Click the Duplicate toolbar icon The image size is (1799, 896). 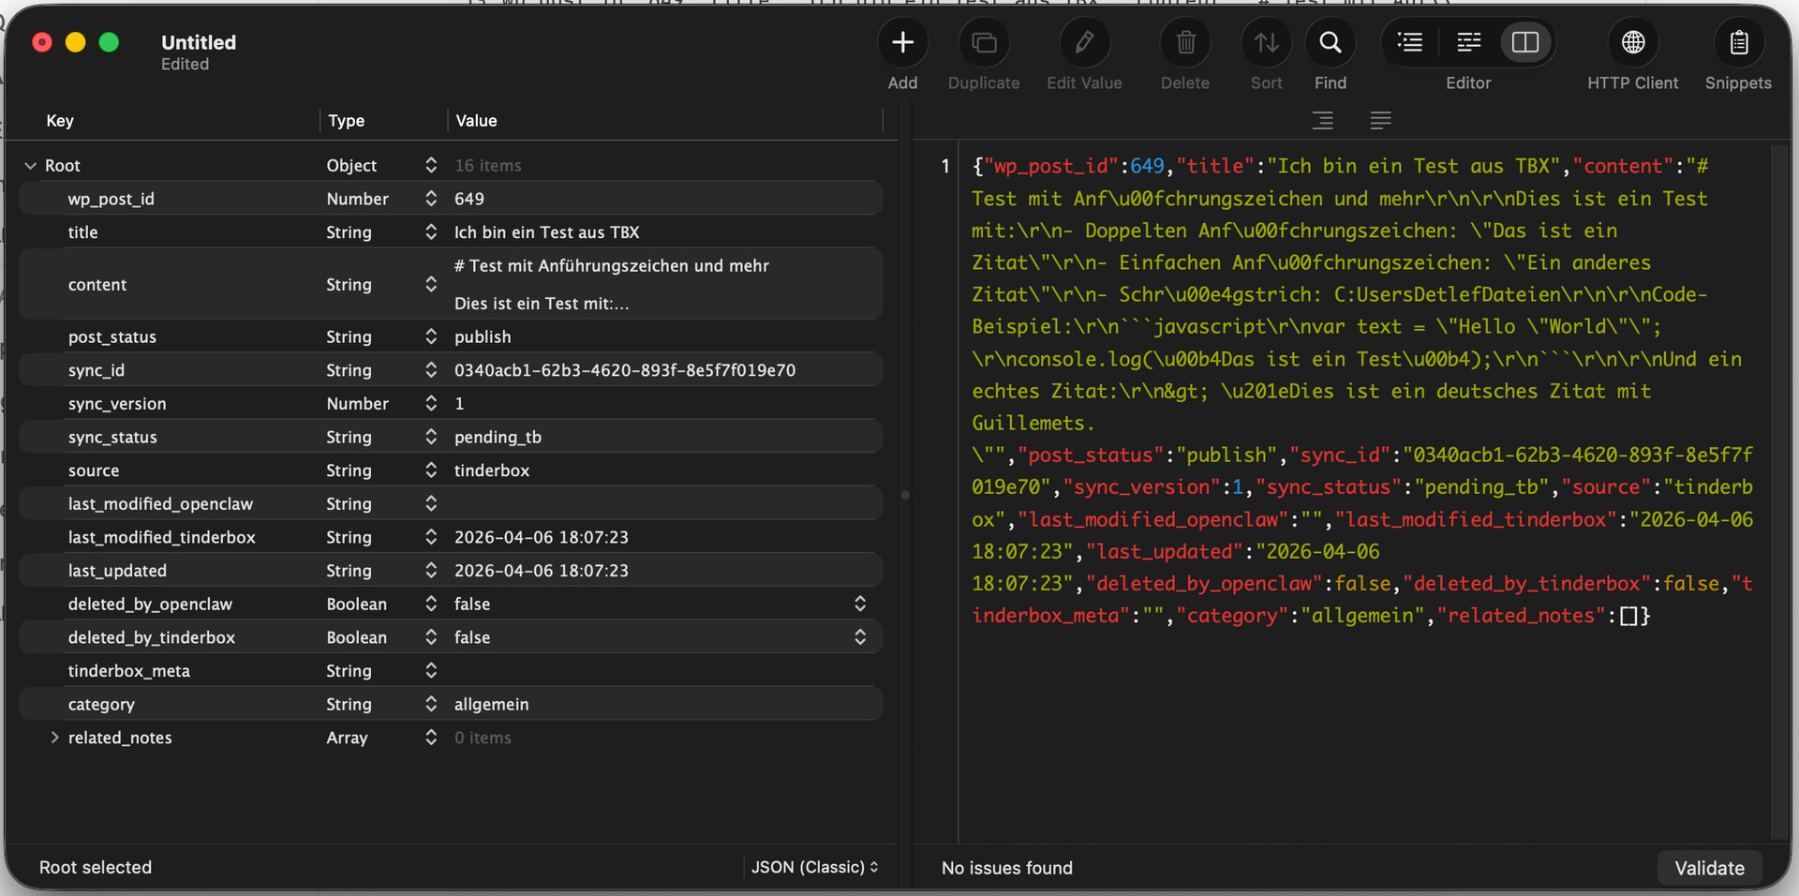click(x=983, y=43)
